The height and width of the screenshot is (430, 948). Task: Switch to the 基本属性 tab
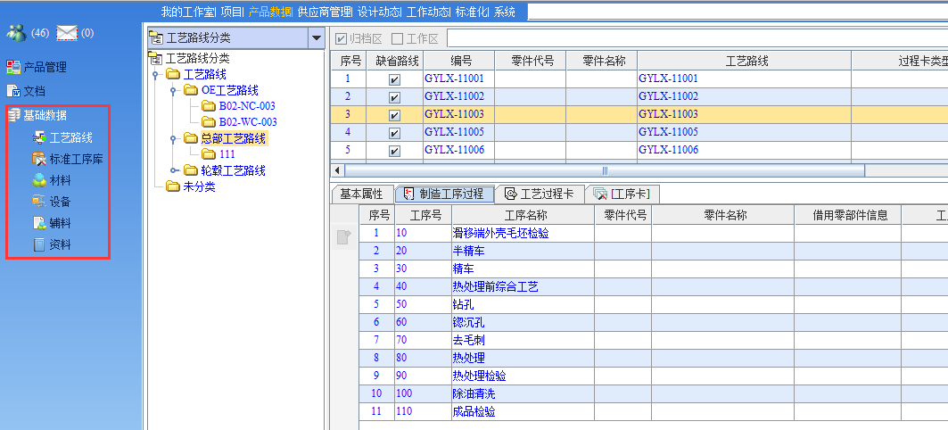tap(361, 194)
